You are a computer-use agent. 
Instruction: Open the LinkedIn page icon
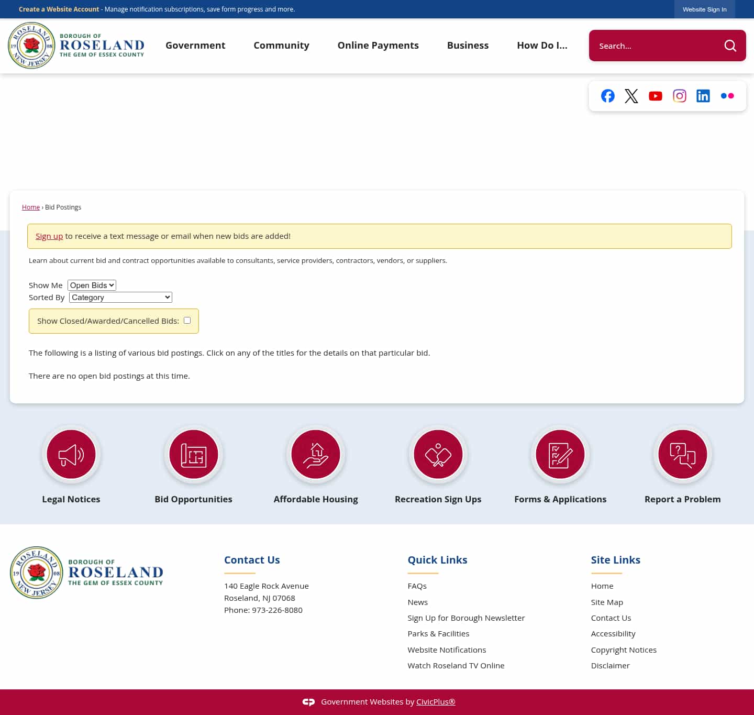point(703,96)
